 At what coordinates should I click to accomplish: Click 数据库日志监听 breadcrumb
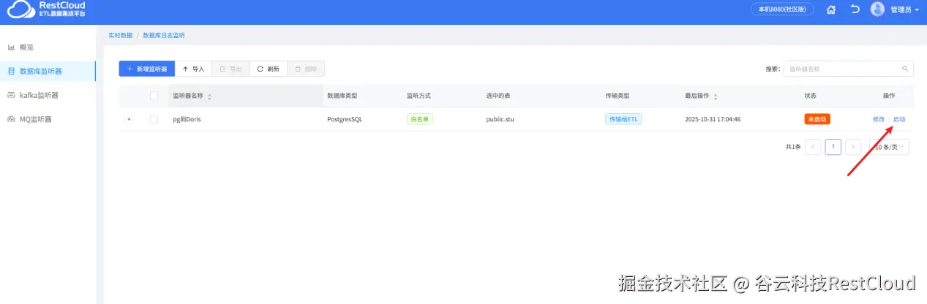point(164,35)
